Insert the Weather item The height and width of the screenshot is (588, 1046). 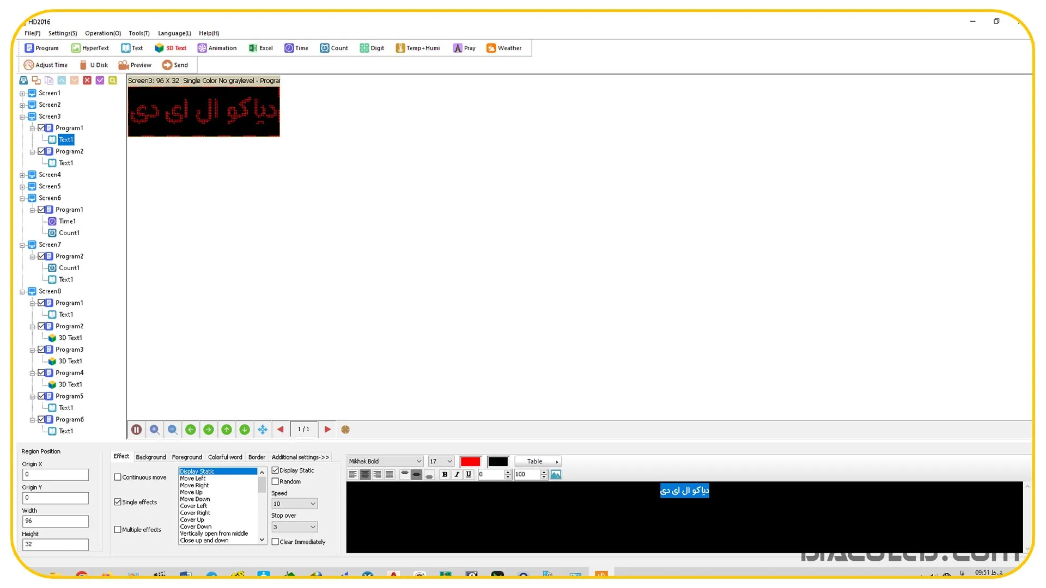[x=504, y=48]
